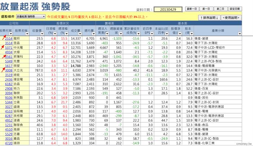Viewport: 253px width, 146px height.
Task: Open the 設定日期 date setter
Action: [x=235, y=9]
